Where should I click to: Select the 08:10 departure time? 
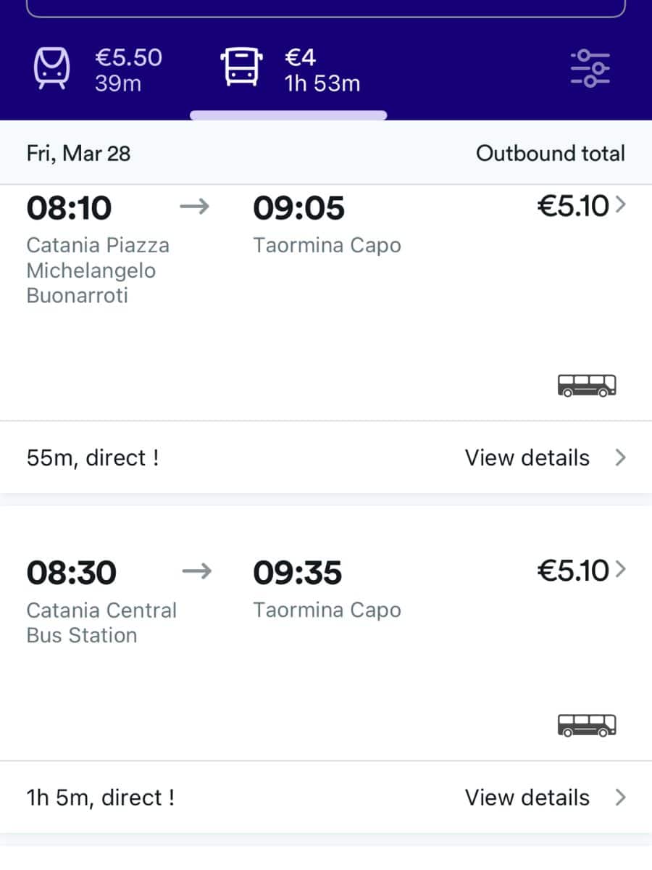(x=70, y=209)
